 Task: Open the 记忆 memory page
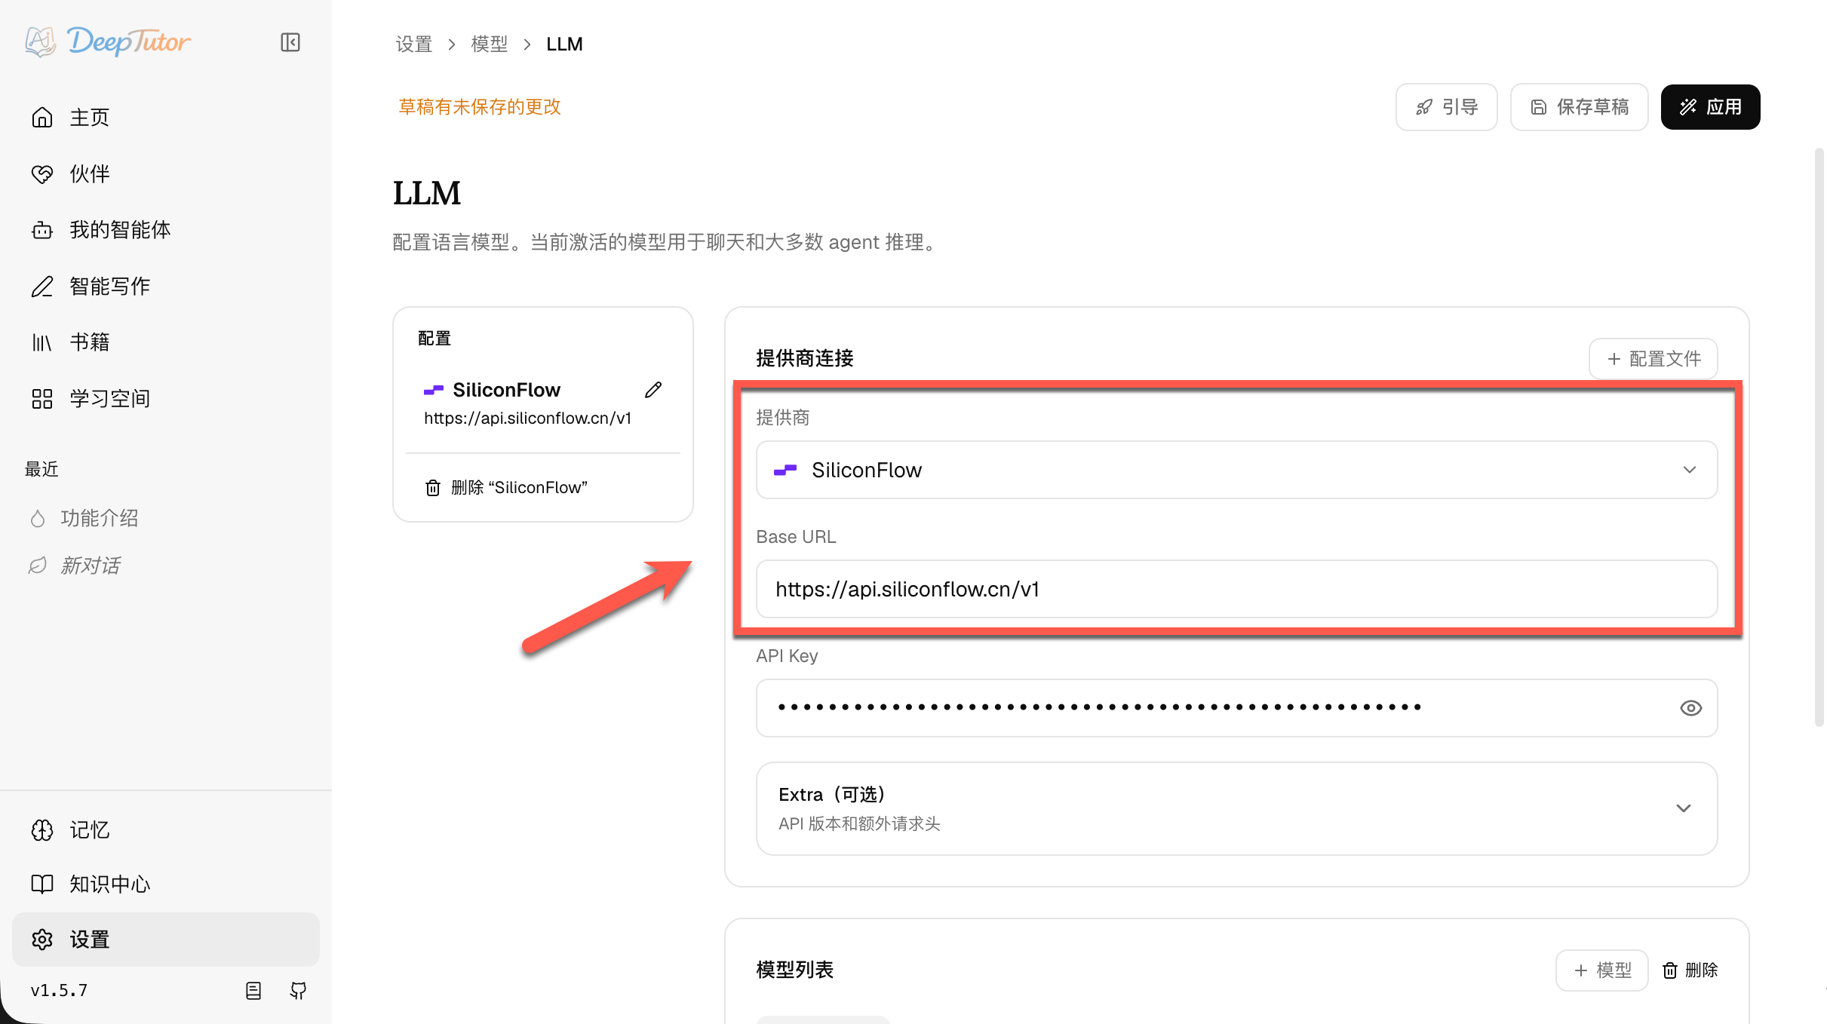tap(166, 830)
